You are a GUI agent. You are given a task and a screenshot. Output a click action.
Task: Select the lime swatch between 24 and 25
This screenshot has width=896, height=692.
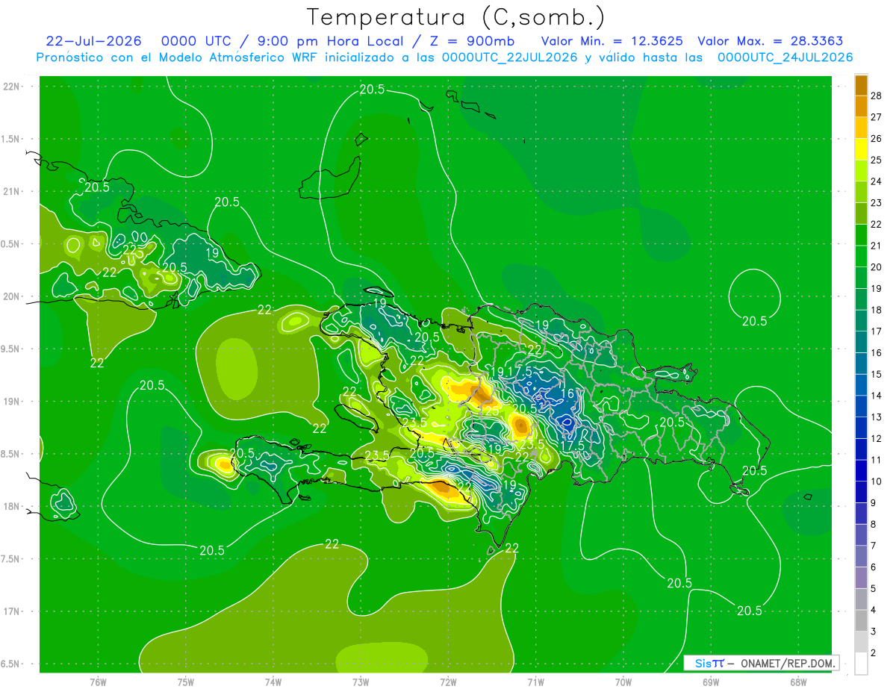click(861, 170)
